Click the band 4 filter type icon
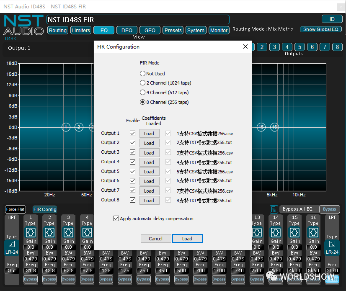This screenshot has width=346, height=291. (87, 232)
